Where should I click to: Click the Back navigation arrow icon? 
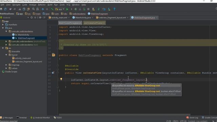[43, 9]
